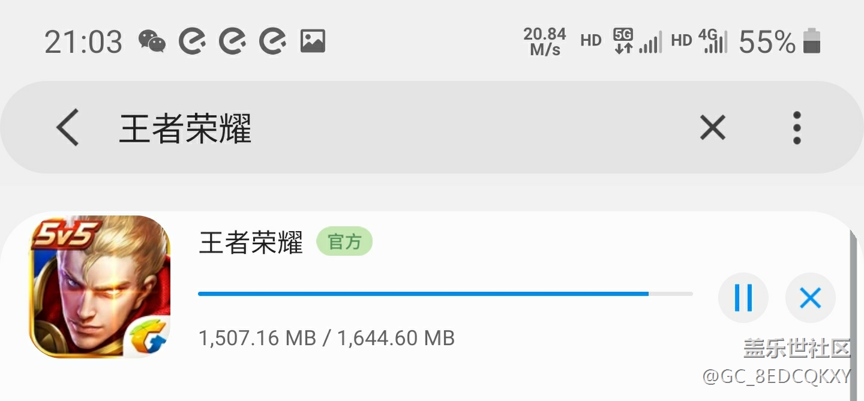The image size is (864, 401).
Task: Clear the search text with X
Action: pos(712,127)
